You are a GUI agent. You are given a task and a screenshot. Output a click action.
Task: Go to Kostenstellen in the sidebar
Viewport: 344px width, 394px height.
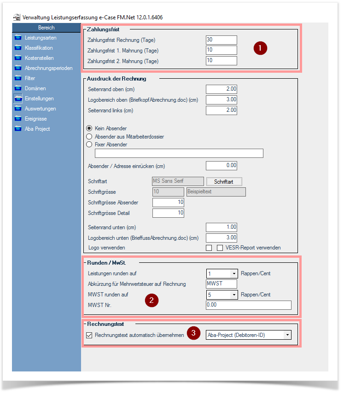39,58
